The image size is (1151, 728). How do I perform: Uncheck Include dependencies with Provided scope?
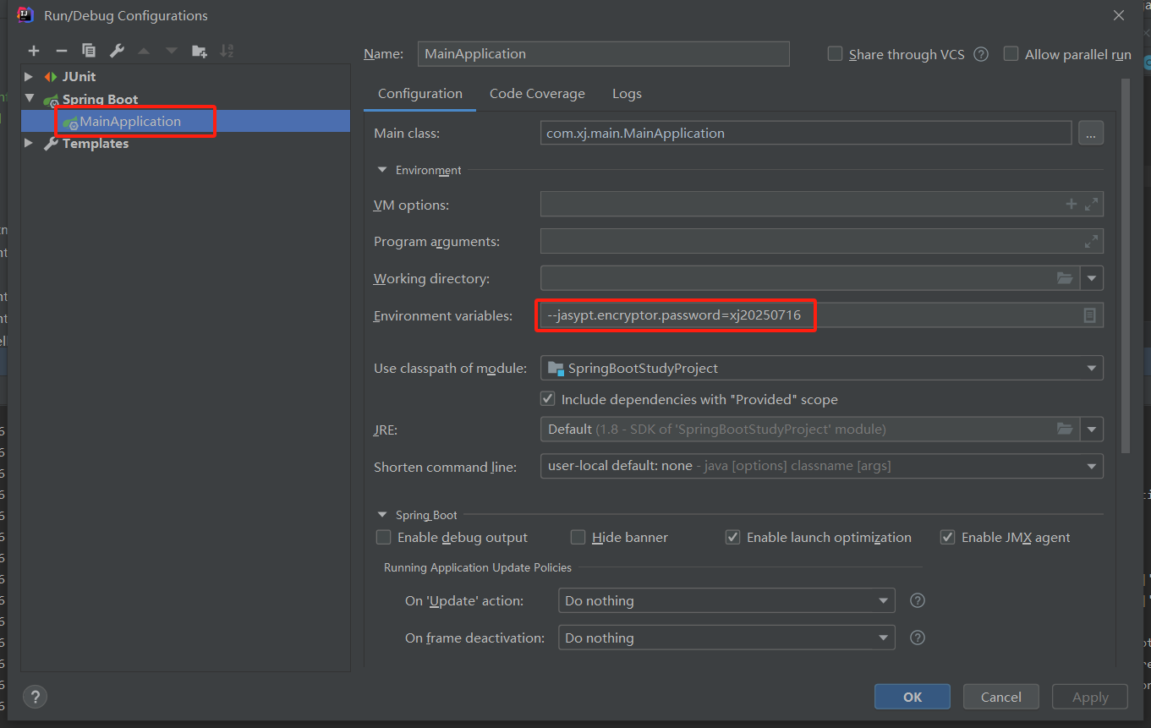pyautogui.click(x=548, y=399)
